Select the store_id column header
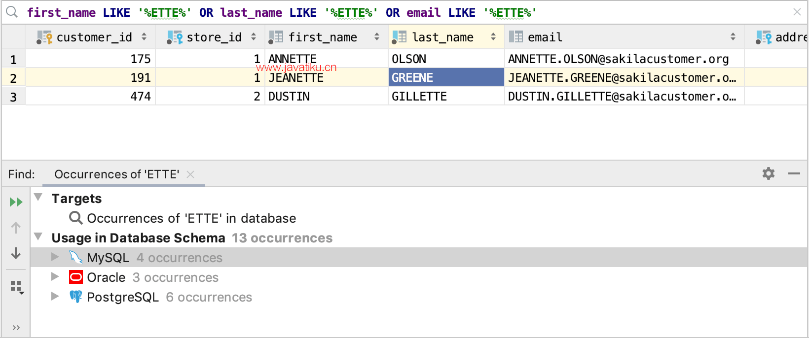809x338 pixels. (x=210, y=37)
